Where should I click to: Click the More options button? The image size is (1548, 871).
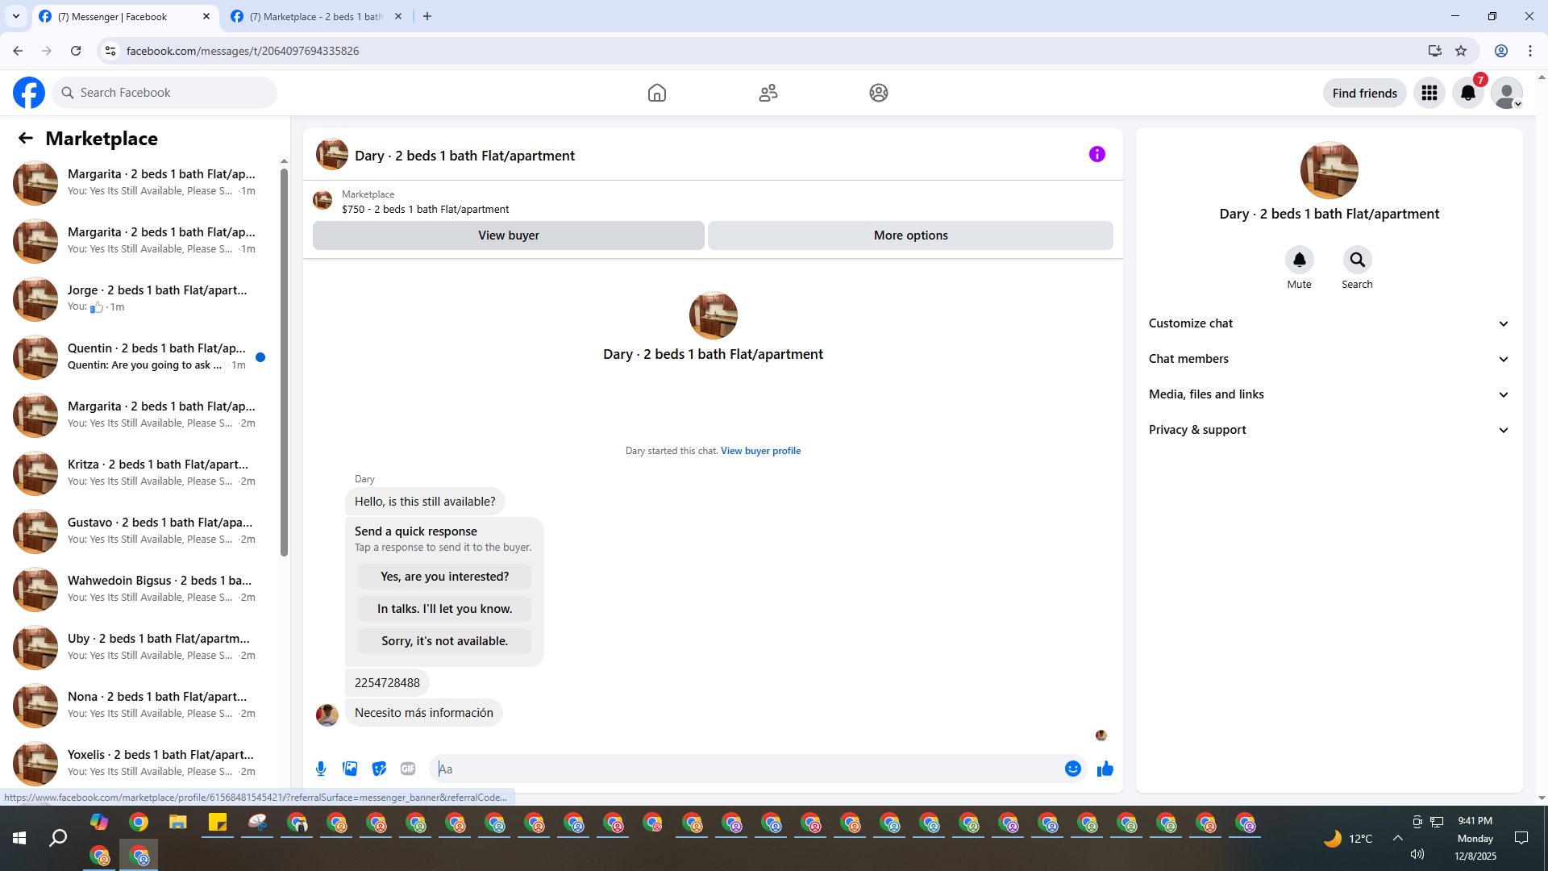tap(911, 235)
